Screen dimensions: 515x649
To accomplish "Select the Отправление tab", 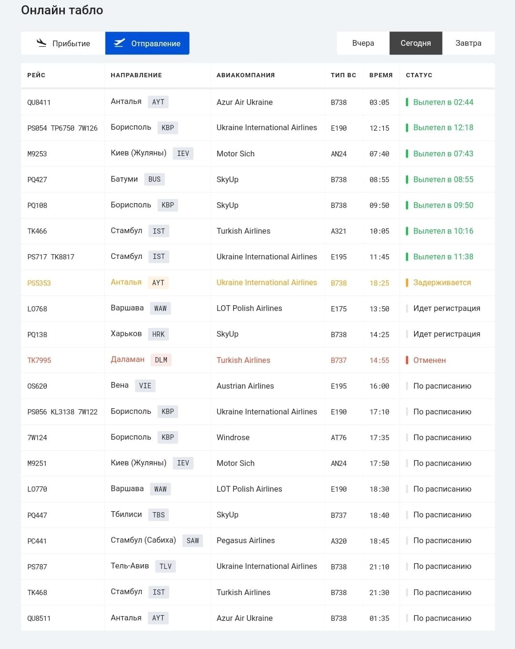I will [x=147, y=43].
